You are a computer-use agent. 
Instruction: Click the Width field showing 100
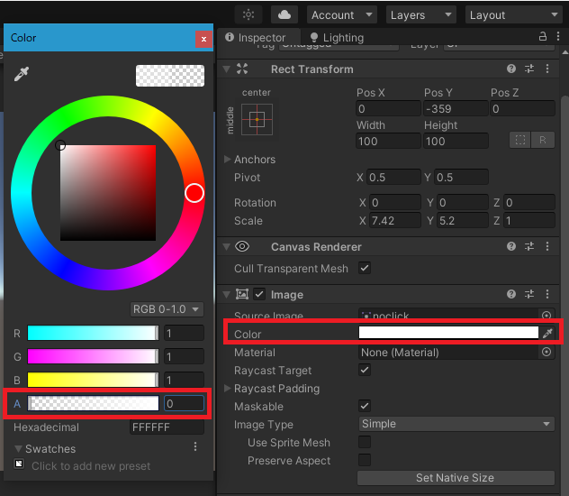click(x=388, y=141)
